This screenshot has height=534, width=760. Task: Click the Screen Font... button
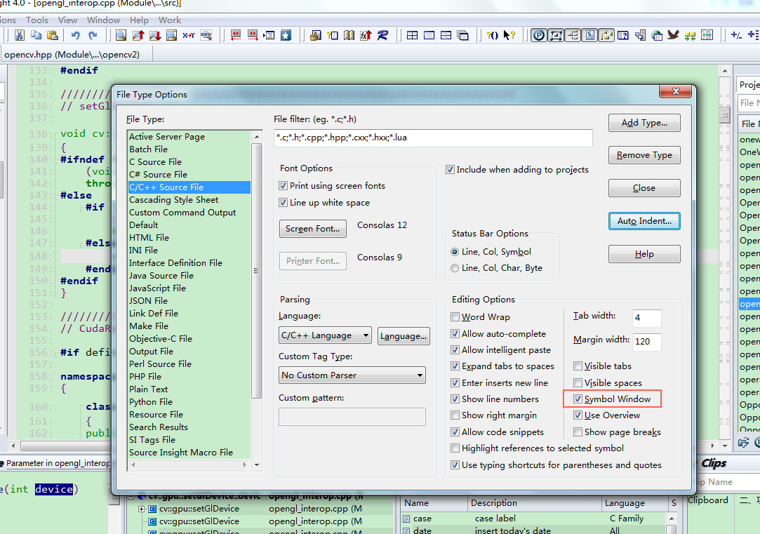[312, 229]
